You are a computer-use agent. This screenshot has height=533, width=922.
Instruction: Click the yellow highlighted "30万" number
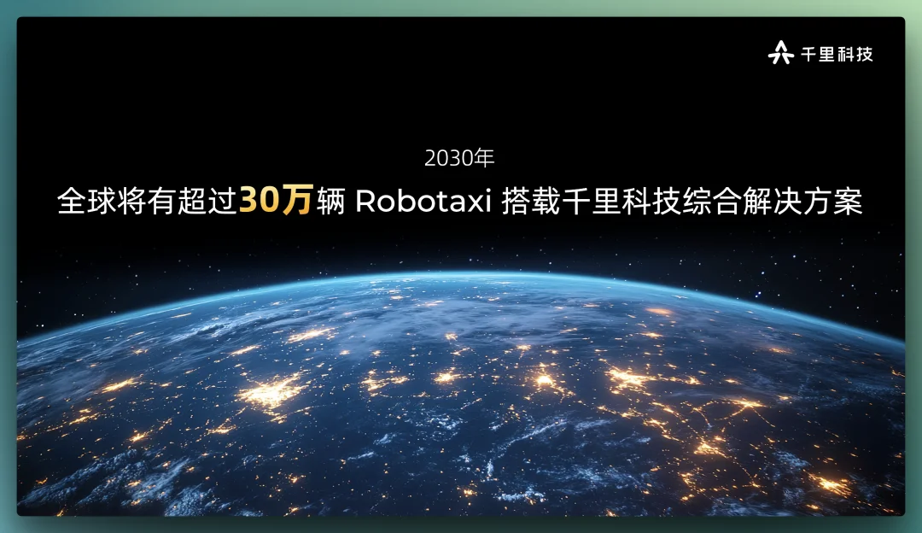[x=275, y=202]
